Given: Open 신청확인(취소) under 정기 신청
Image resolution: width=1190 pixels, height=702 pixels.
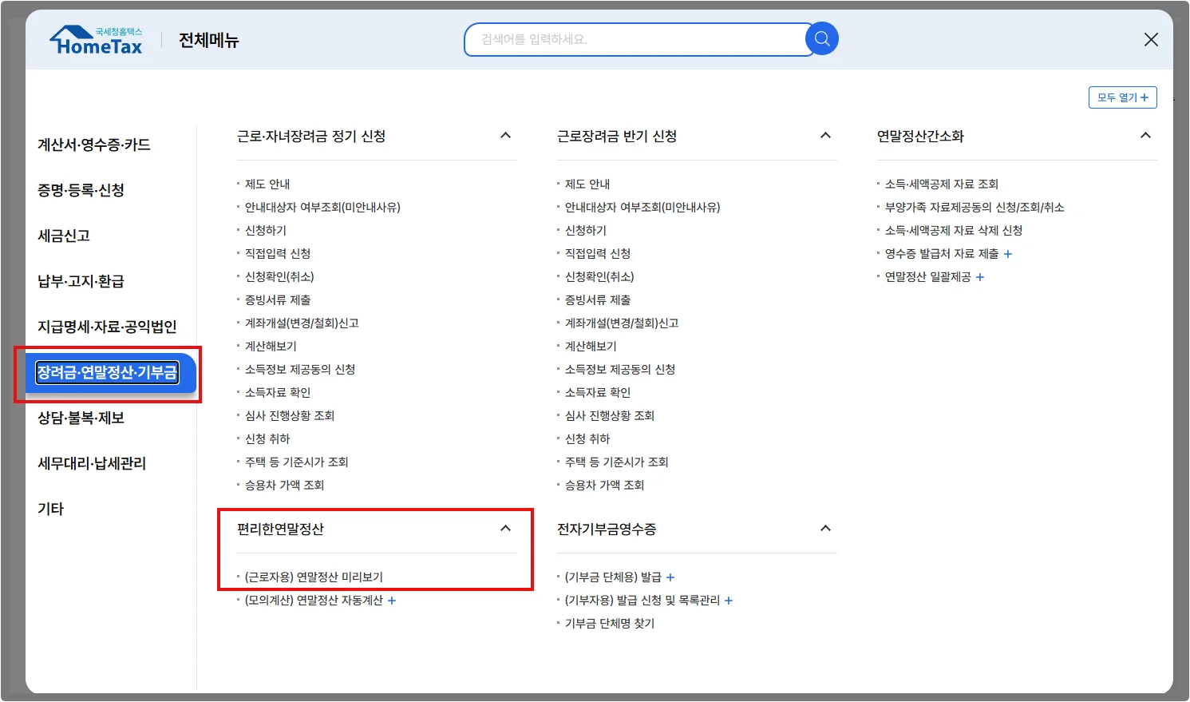Looking at the screenshot, I should pos(279,277).
